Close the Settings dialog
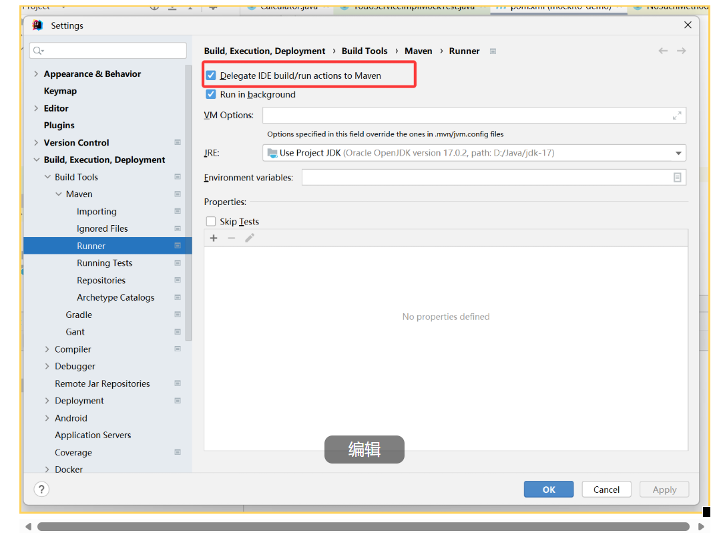This screenshot has height=533, width=719. (x=688, y=25)
